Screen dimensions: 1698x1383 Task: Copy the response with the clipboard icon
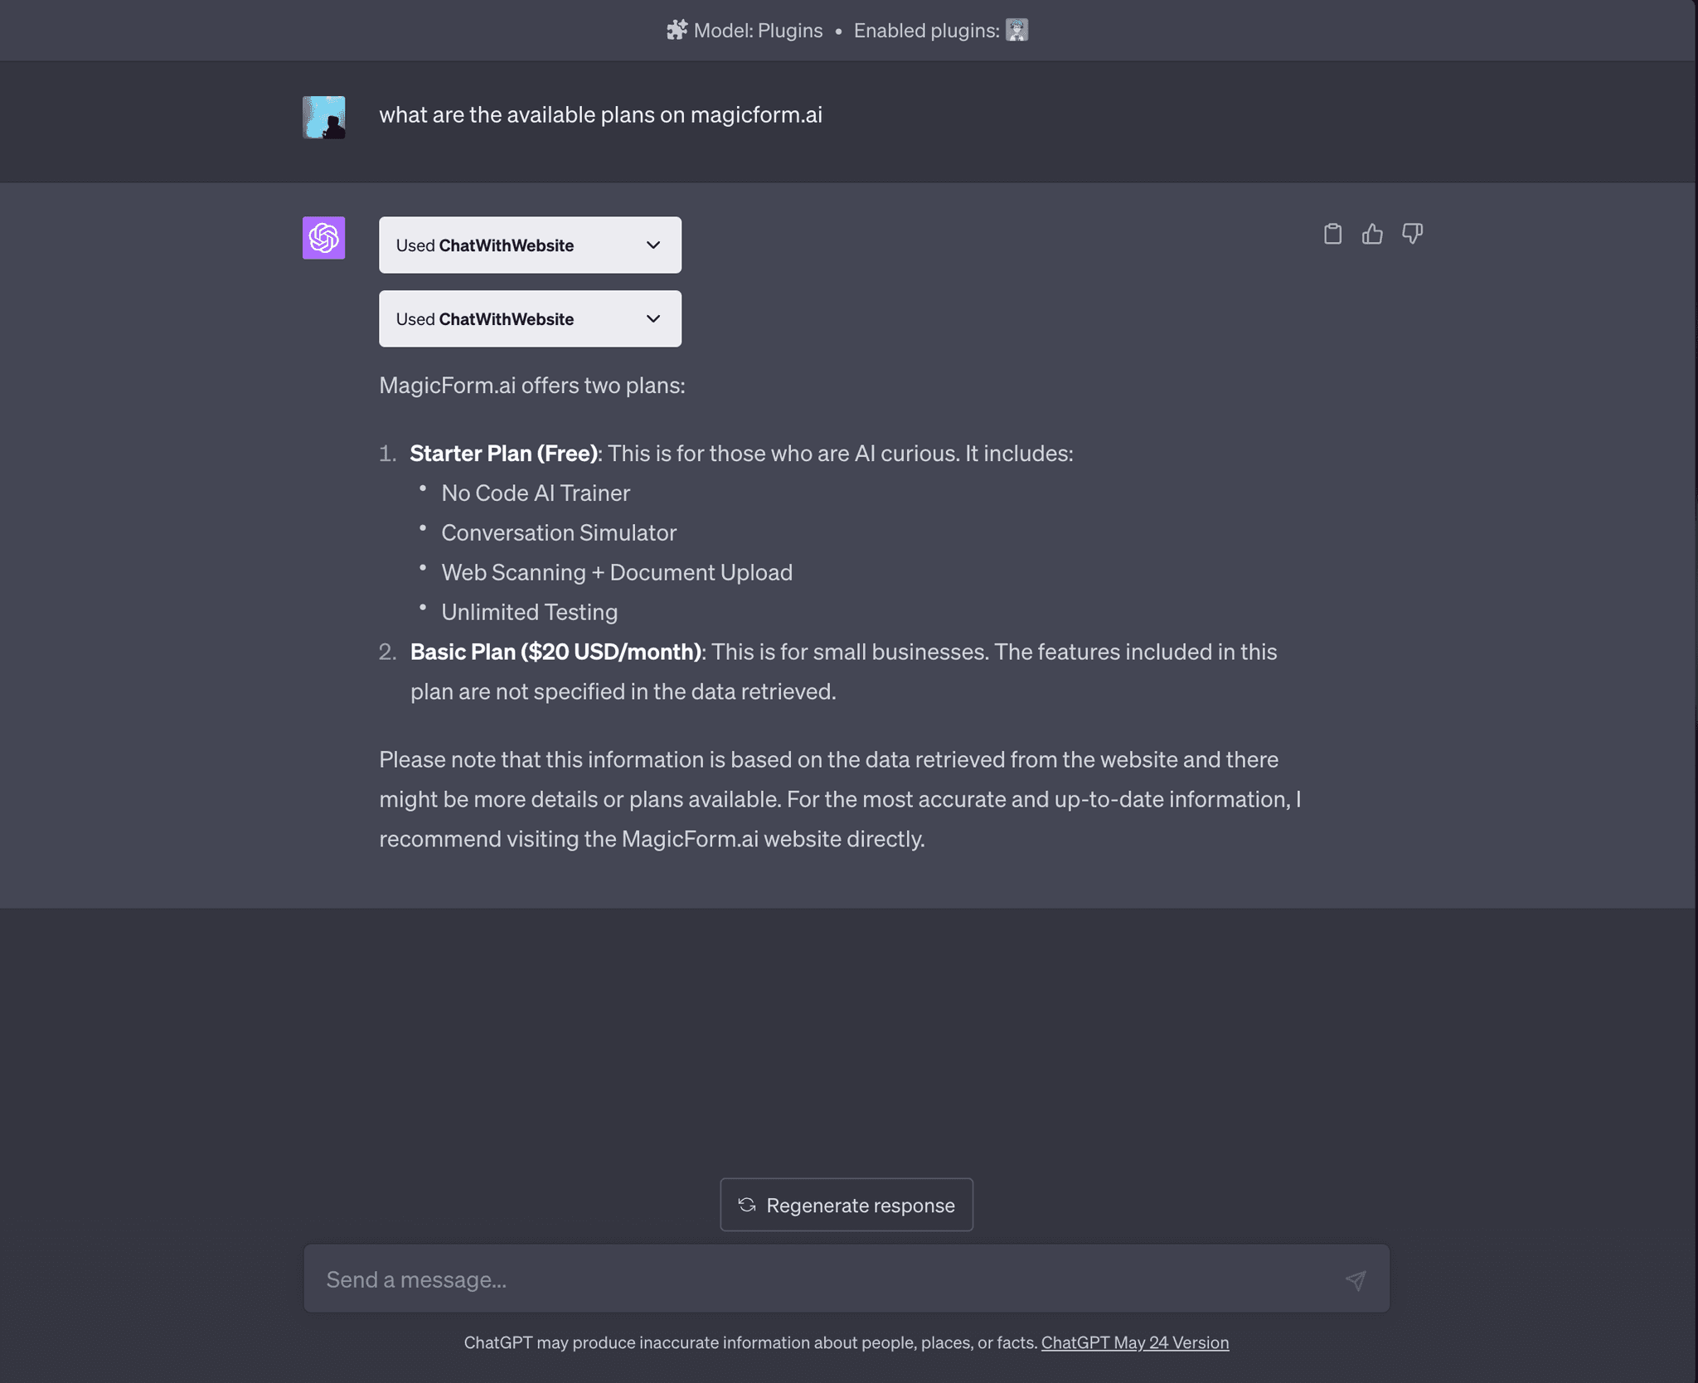tap(1332, 234)
